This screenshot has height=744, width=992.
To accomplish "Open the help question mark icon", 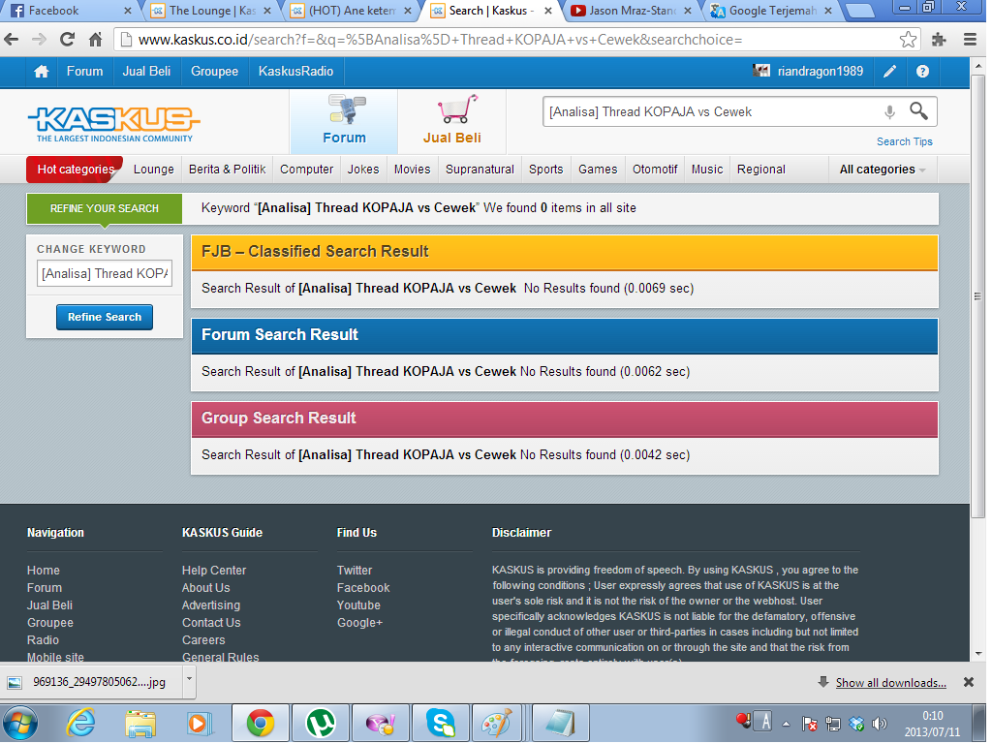I will (922, 72).
